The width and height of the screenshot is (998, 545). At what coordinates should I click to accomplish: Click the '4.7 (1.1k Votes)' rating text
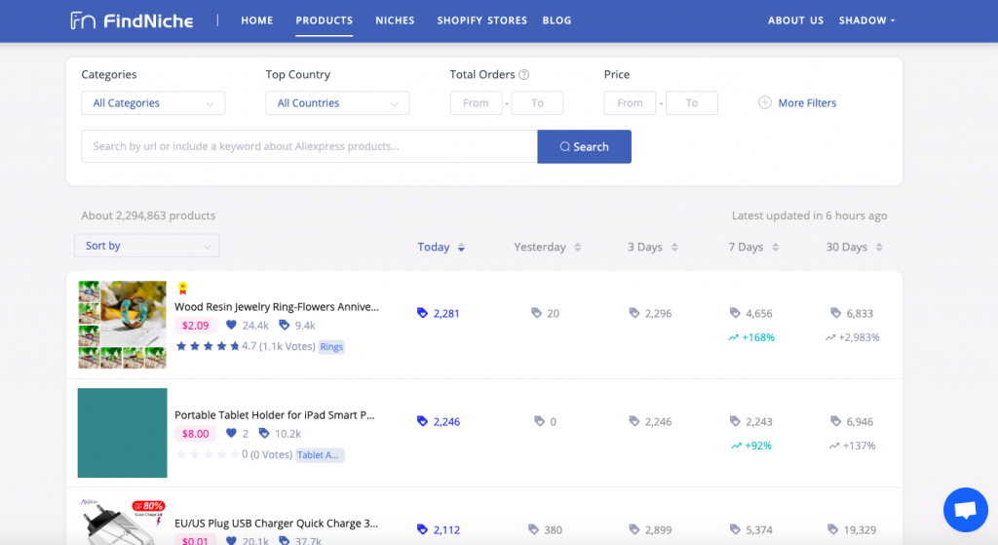[x=278, y=346]
